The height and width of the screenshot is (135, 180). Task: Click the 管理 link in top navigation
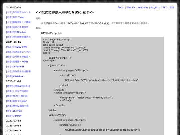point(172,7)
